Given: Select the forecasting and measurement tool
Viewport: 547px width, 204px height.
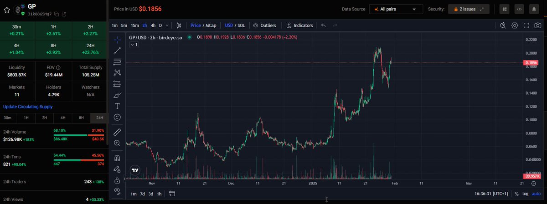Looking at the screenshot, I should click(x=117, y=84).
